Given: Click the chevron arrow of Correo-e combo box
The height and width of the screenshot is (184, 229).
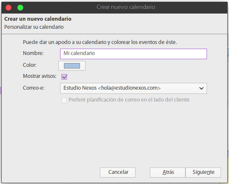Looking at the screenshot, I should pyautogui.click(x=201, y=88).
